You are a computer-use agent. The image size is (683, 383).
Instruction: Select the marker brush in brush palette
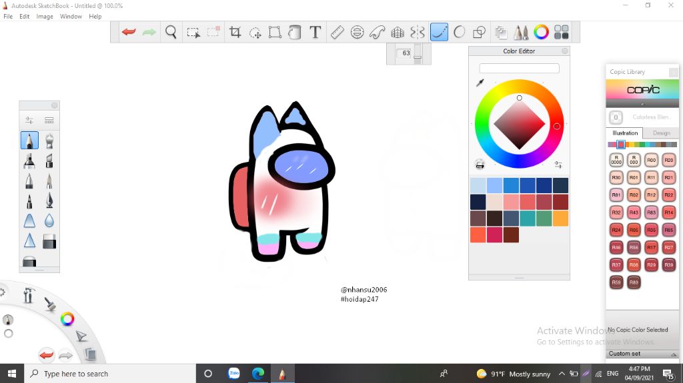29,161
